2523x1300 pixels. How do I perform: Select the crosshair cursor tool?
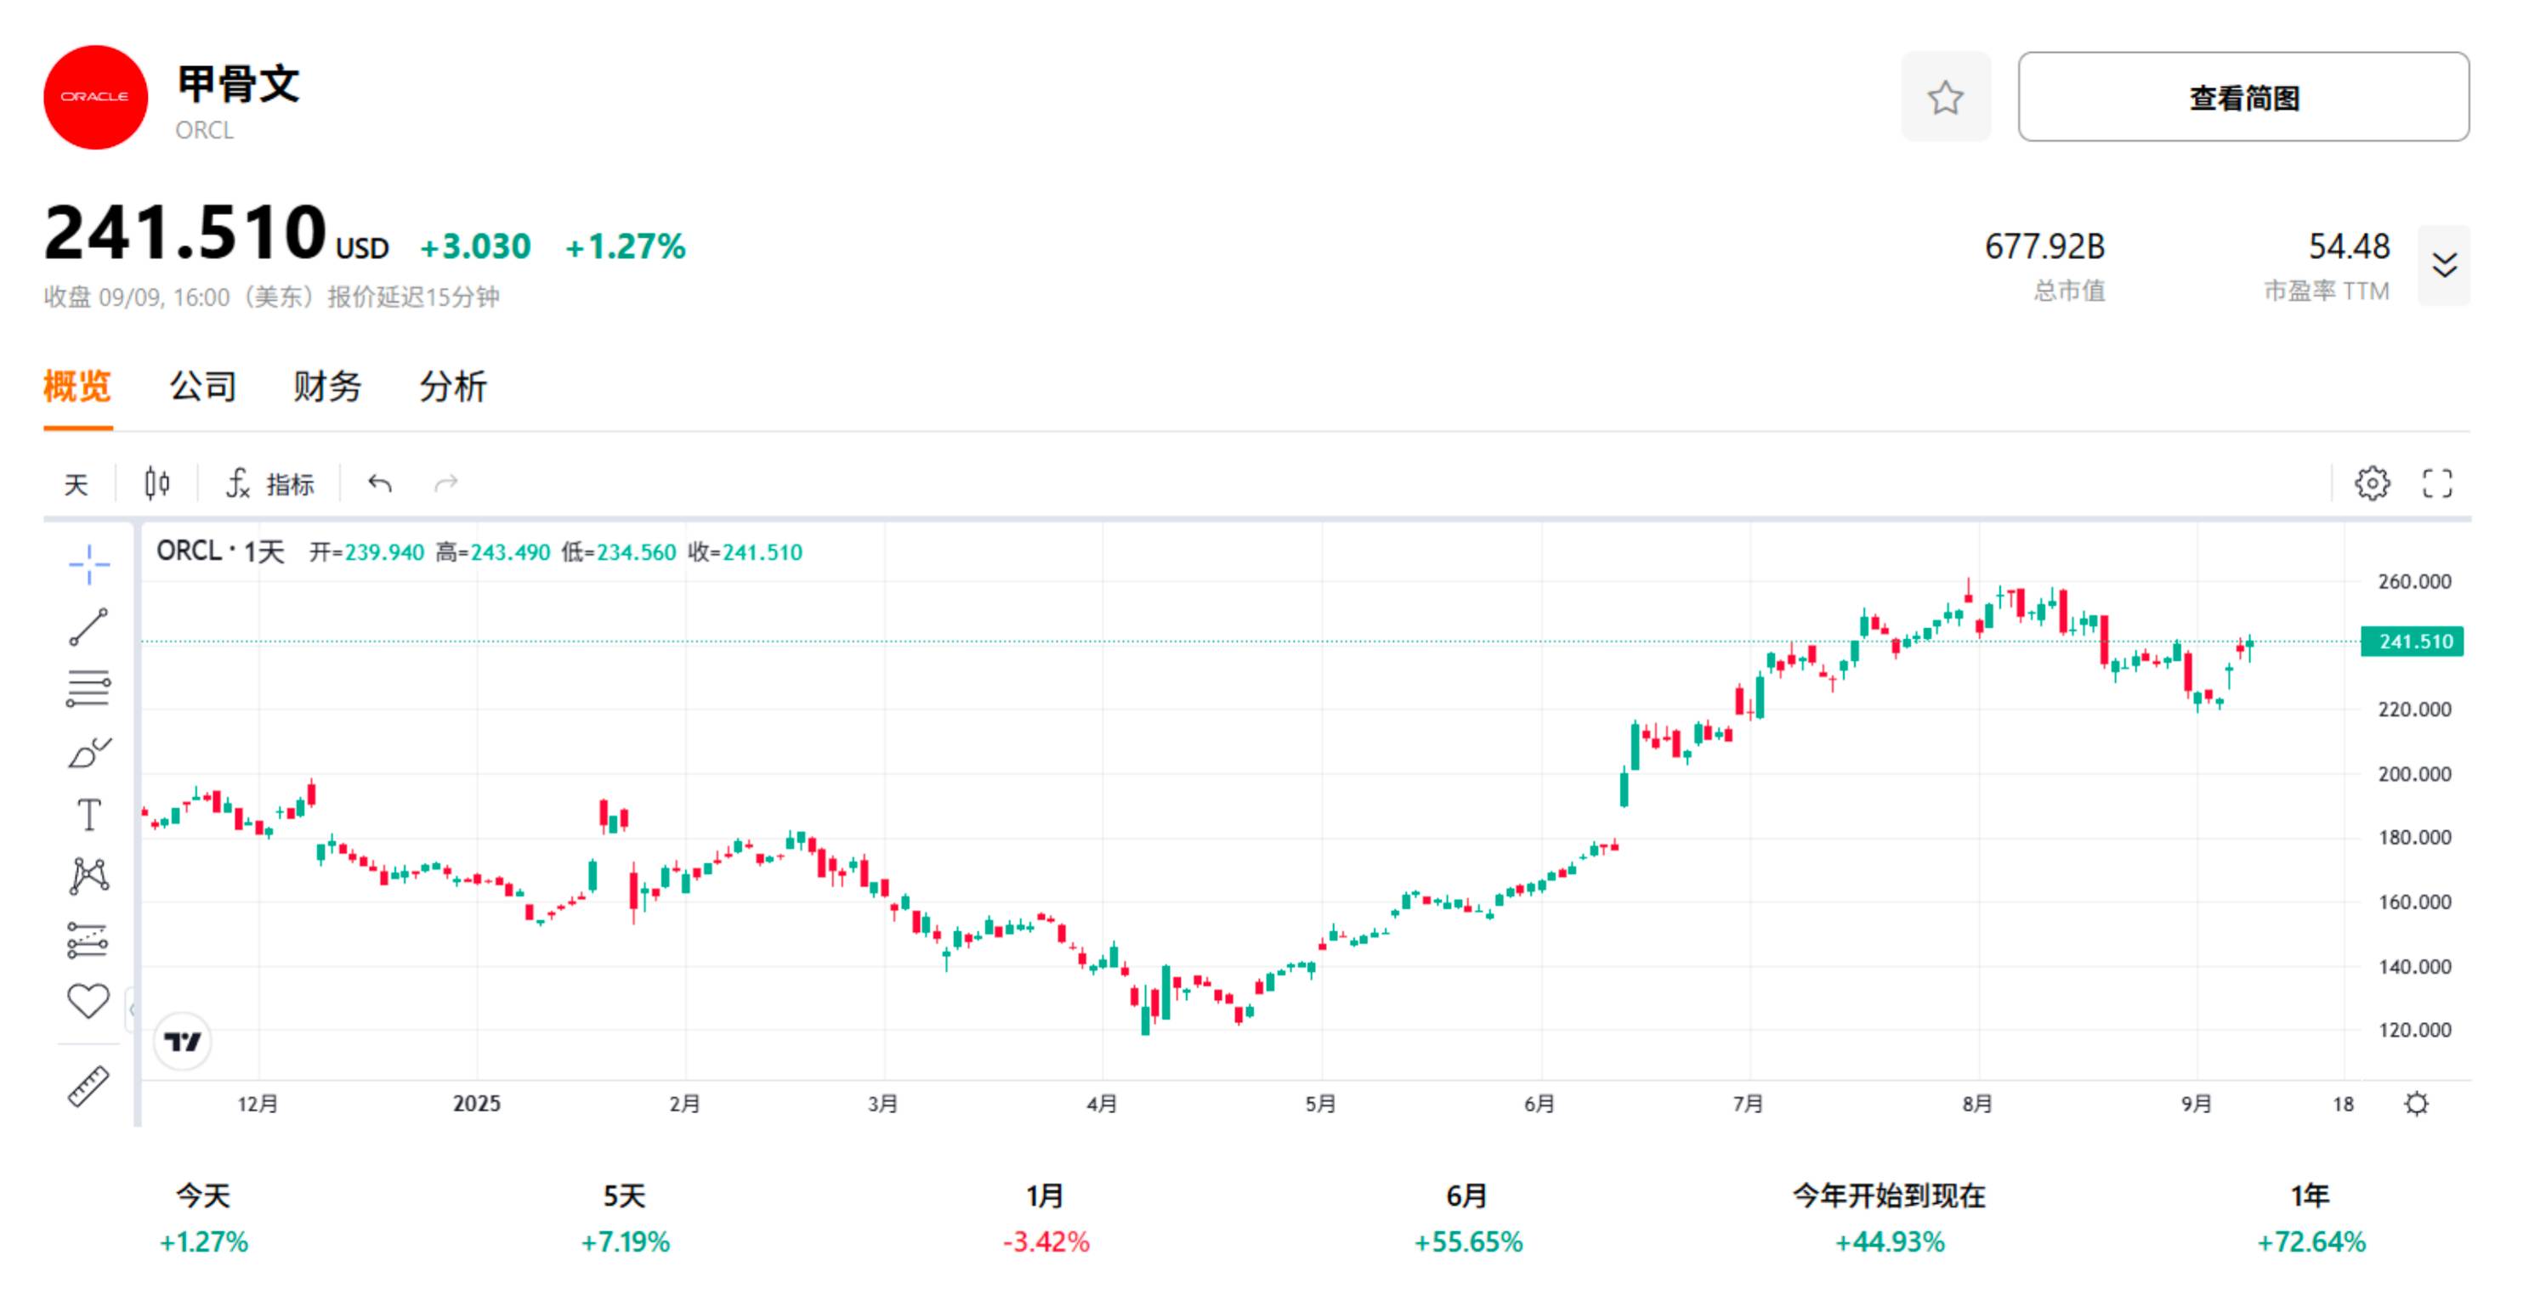89,565
